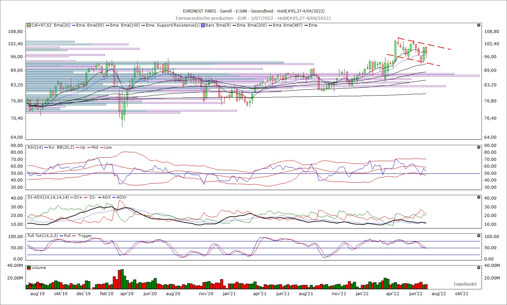
Task: Close the Full %K stochastic panel
Action: tap(478, 236)
